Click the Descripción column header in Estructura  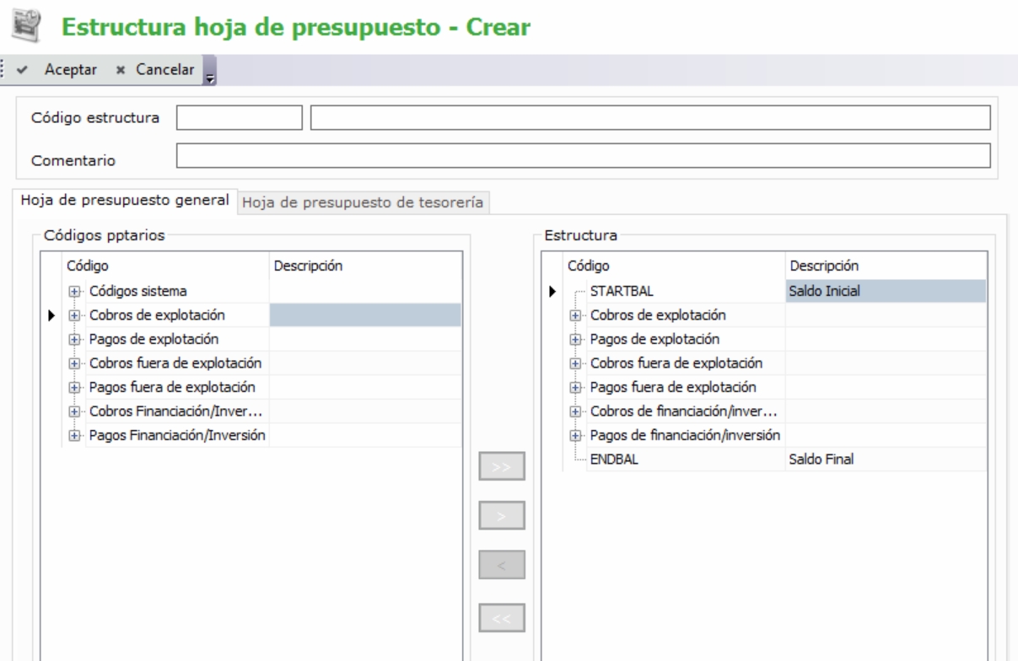tap(823, 266)
